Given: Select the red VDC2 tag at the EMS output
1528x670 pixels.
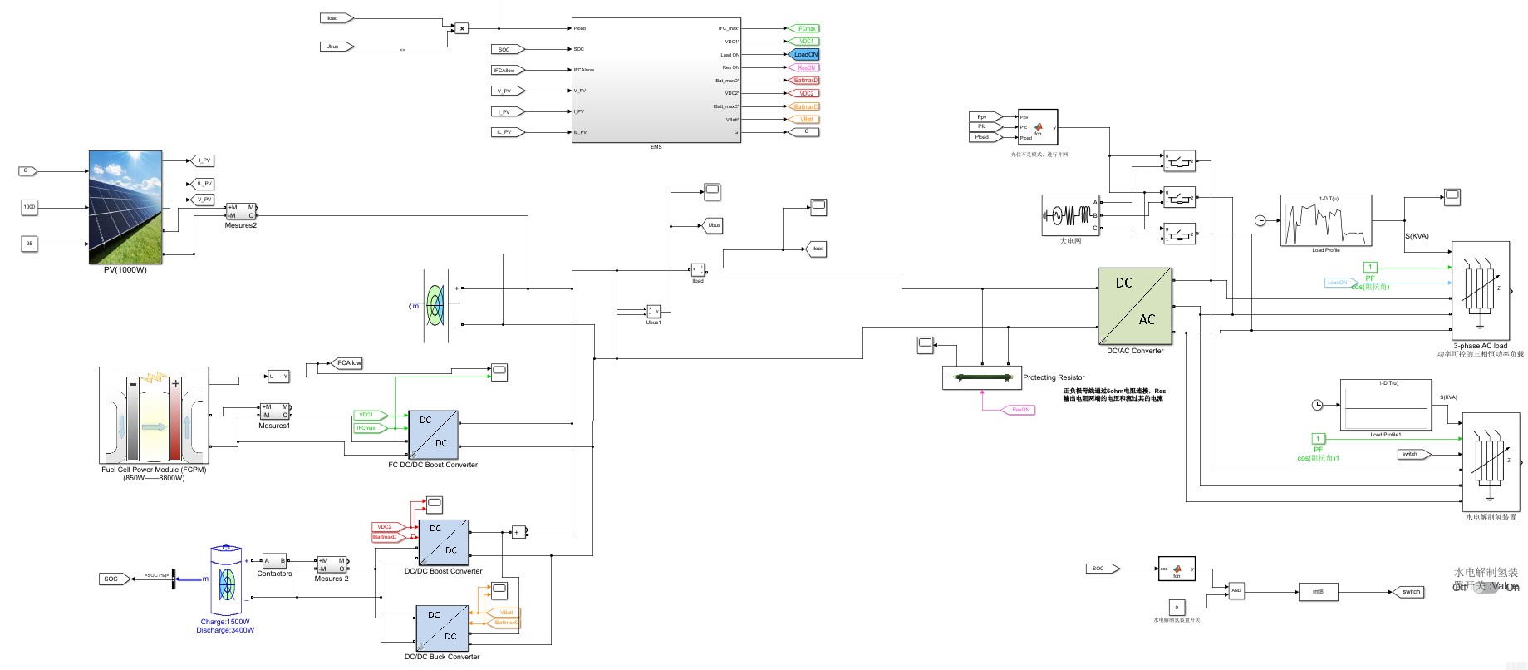Looking at the screenshot, I should coord(805,93).
